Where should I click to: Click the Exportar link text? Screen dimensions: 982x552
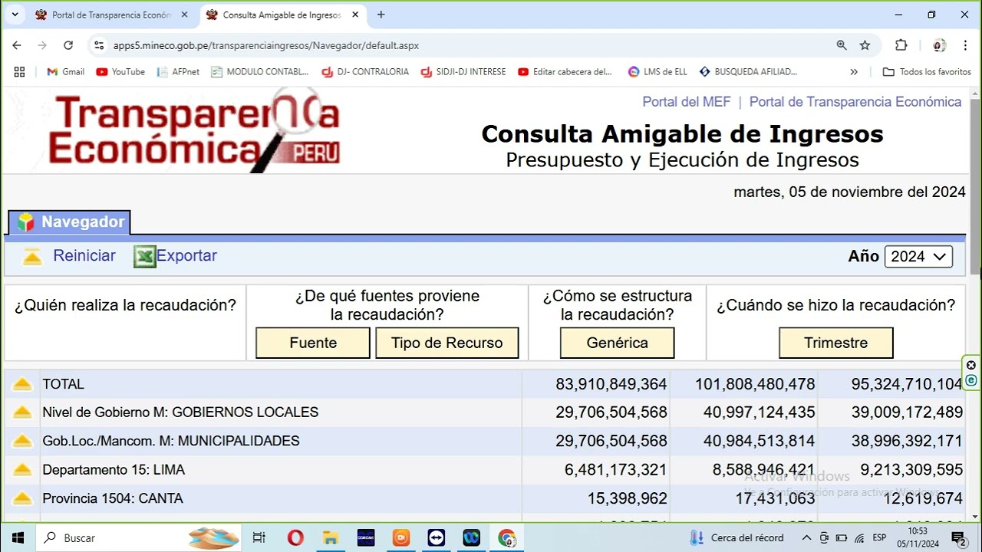tap(186, 256)
